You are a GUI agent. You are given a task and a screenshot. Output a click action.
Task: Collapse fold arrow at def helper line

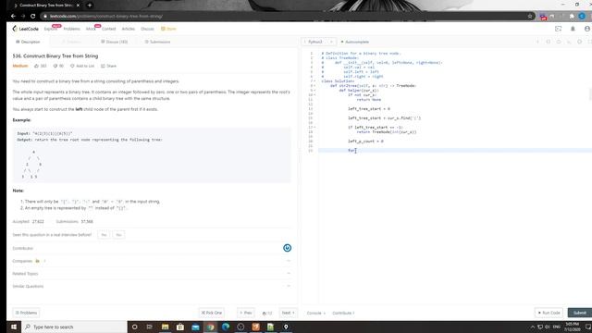(x=314, y=91)
